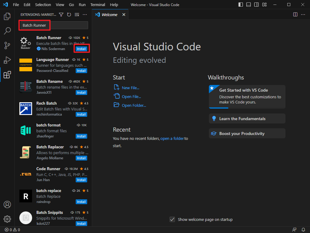Select the Batch Rename extension icon
The height and width of the screenshot is (233, 310).
[x=26, y=86]
